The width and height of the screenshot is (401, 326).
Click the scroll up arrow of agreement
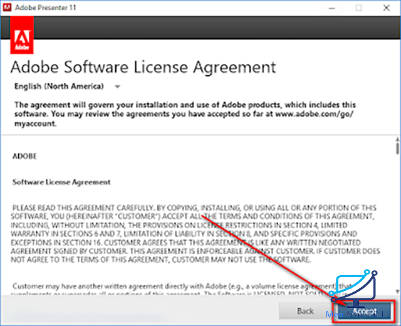(397, 139)
